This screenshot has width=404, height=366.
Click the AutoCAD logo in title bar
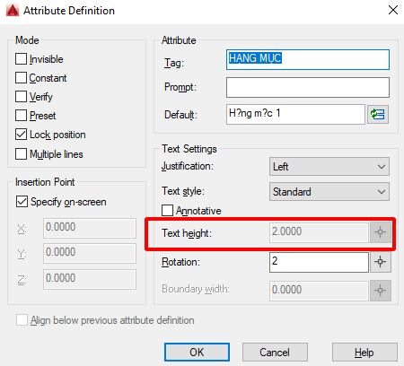tap(13, 11)
